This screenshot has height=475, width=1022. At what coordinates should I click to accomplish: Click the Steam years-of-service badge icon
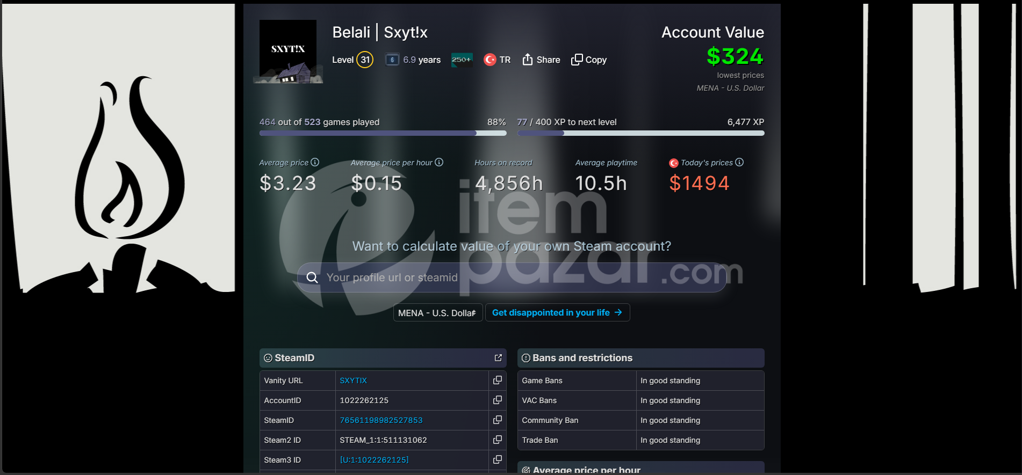click(x=392, y=60)
